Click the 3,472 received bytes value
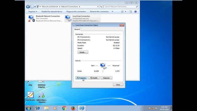197x111 pixels. (117, 71)
